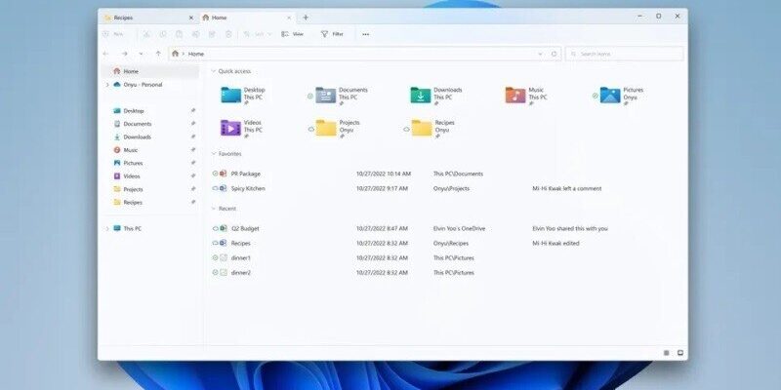This screenshot has width=781, height=390.
Task: Collapse the Quick access section
Action: [x=214, y=71]
